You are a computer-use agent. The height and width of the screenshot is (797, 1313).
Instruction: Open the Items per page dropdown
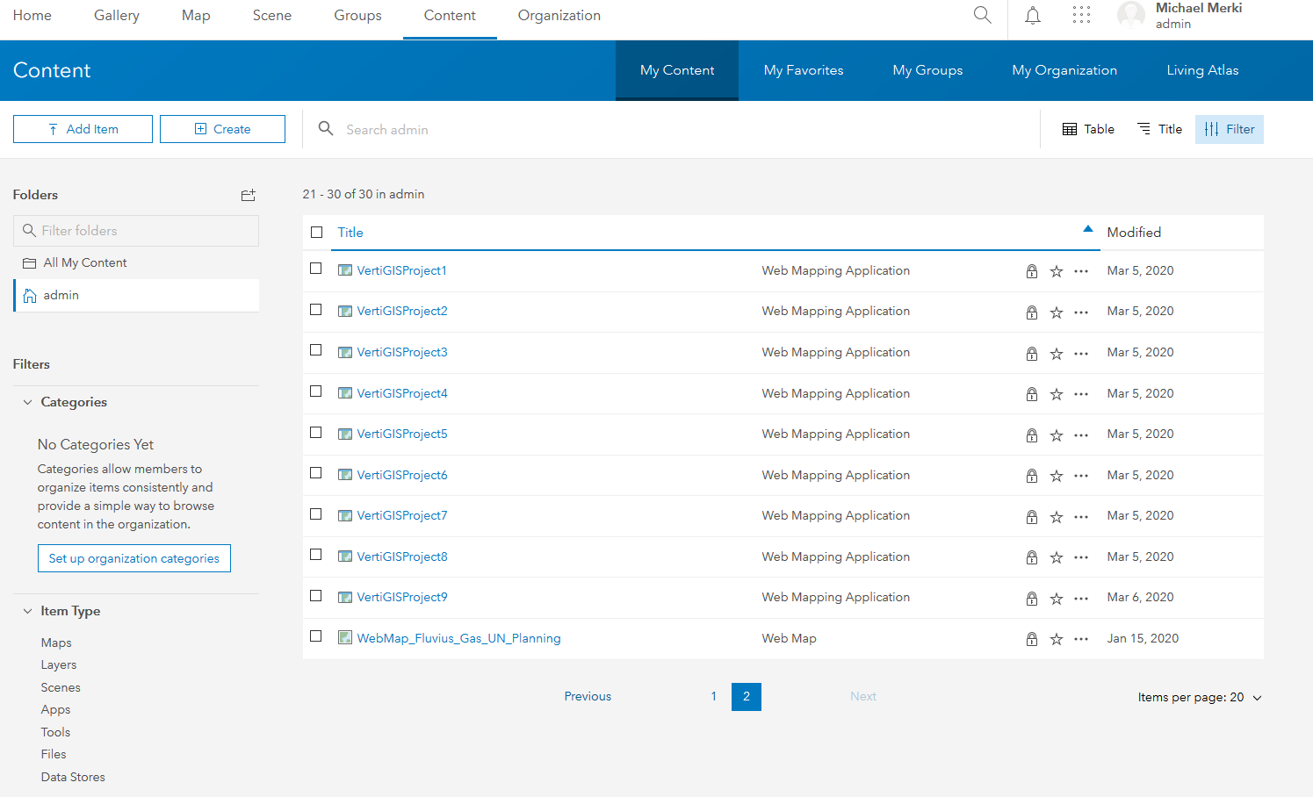click(1200, 698)
